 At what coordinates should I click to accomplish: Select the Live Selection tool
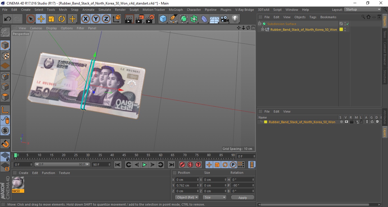(x=31, y=19)
